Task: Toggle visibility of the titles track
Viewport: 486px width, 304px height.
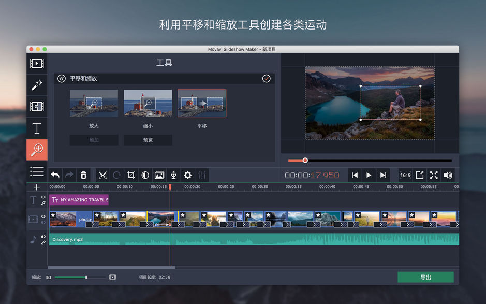Action: point(42,197)
